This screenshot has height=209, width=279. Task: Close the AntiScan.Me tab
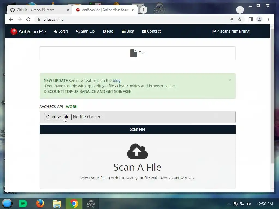(133, 10)
